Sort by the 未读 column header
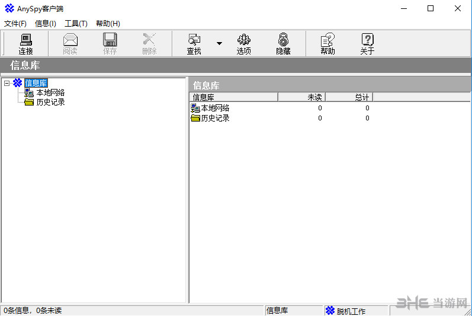Viewport: 472px width, 316px height. coord(301,97)
